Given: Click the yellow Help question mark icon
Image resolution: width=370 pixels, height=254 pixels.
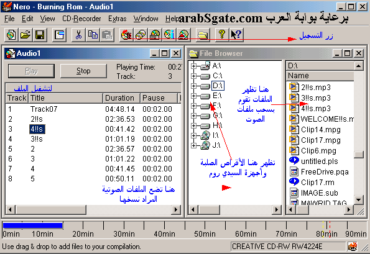Looking at the screenshot, I should [222, 35].
